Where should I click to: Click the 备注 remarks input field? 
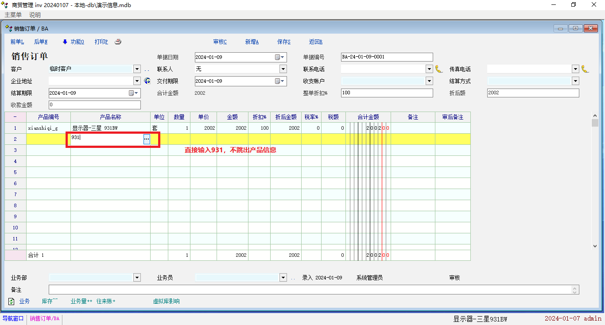pyautogui.click(x=310, y=290)
